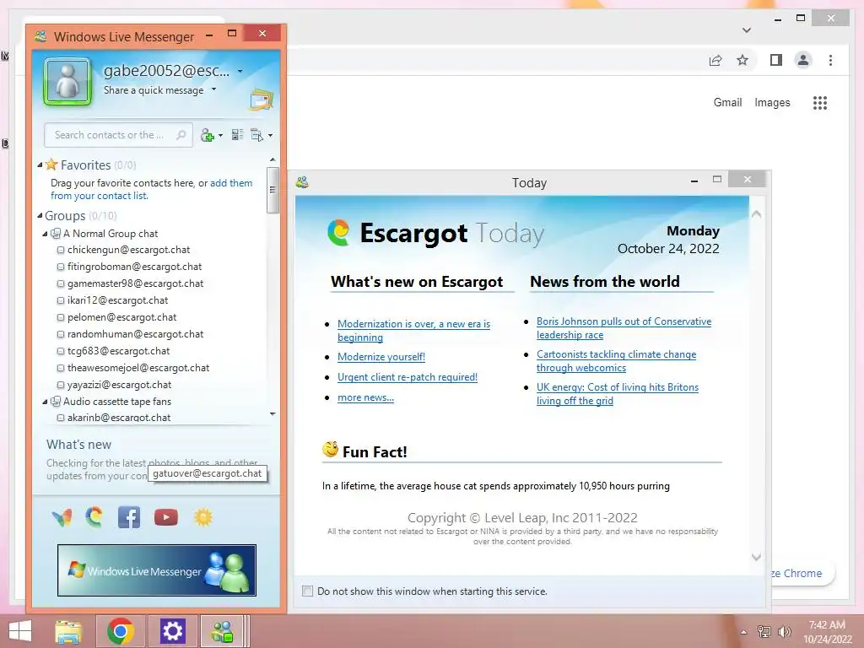Click the sun weather icon in Messenger
Image resolution: width=864 pixels, height=648 pixels.
coord(202,517)
